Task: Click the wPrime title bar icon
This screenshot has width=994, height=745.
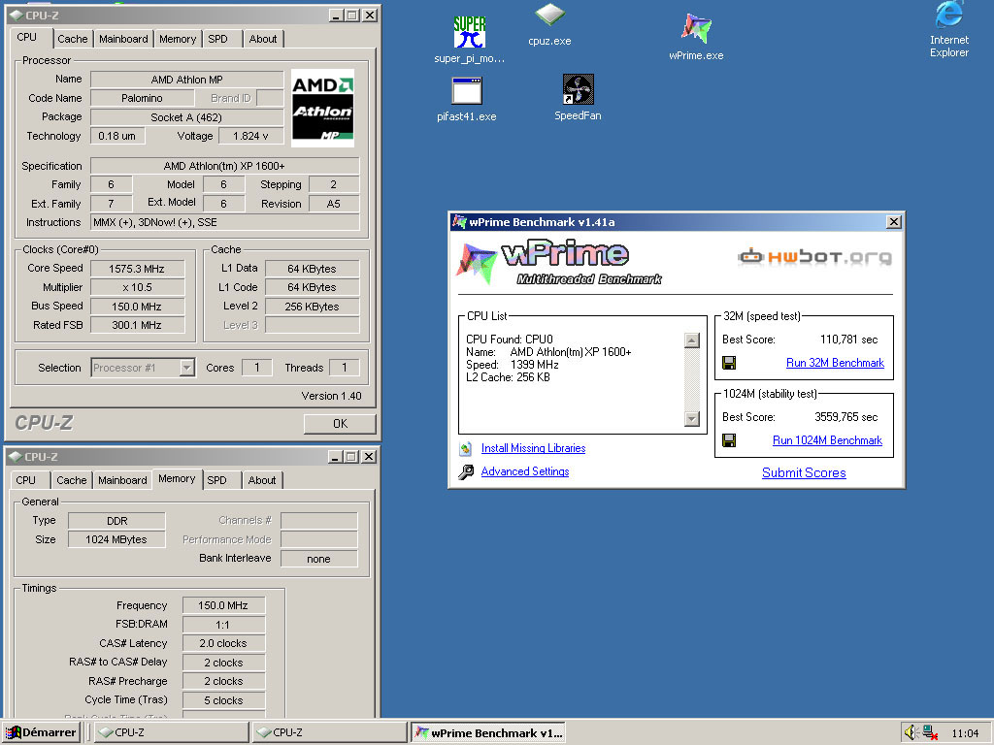Action: (x=459, y=222)
